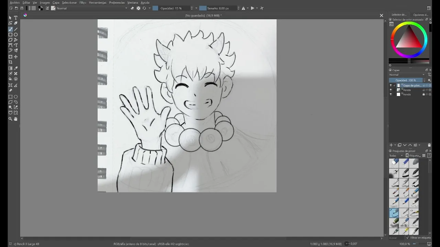
Task: Open the zoom level 100,0 % dropdown
Action: (405, 244)
